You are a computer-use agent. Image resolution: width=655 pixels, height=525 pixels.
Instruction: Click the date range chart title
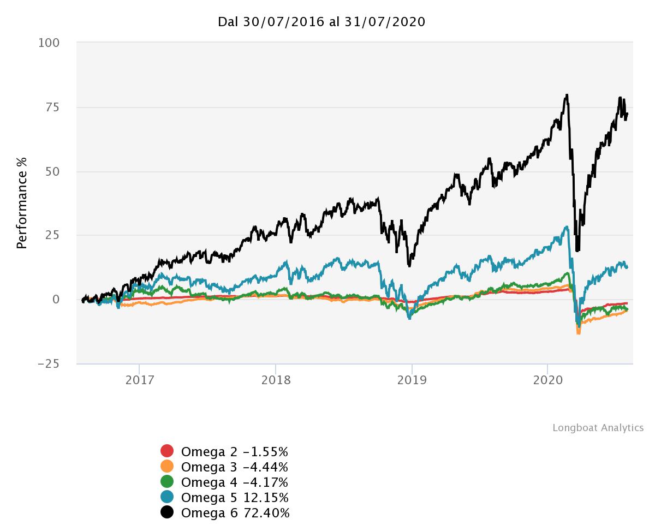pyautogui.click(x=321, y=22)
